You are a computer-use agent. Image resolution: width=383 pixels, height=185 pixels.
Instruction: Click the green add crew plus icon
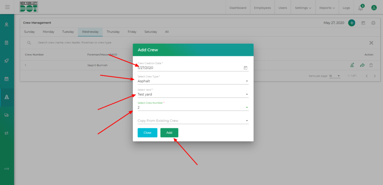[x=352, y=23]
